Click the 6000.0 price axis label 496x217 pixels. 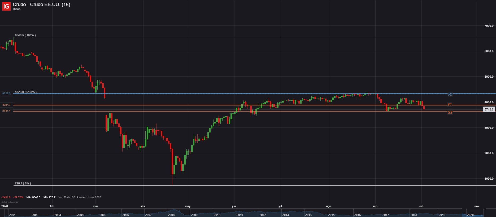point(489,51)
